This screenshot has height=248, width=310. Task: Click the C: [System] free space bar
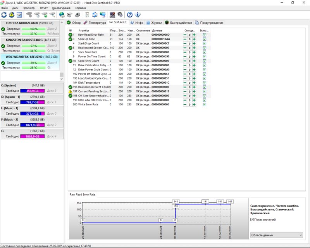pos(32,91)
